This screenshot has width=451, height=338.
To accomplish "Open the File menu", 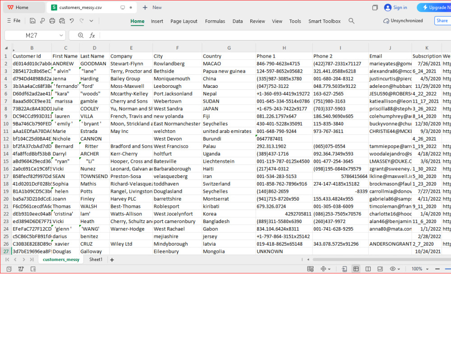I will coord(14,21).
